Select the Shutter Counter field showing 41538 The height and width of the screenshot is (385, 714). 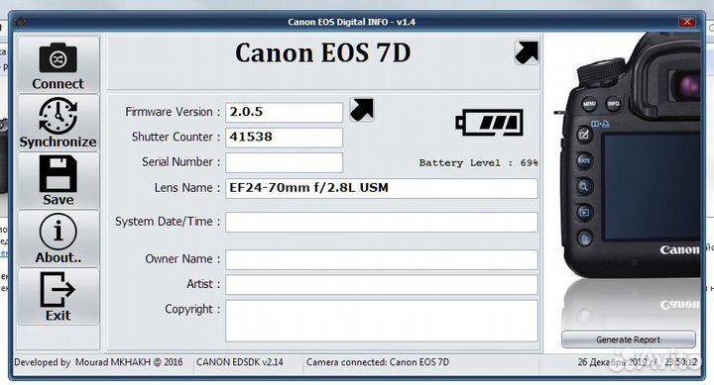(285, 138)
